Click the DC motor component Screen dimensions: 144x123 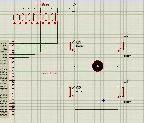98,66
